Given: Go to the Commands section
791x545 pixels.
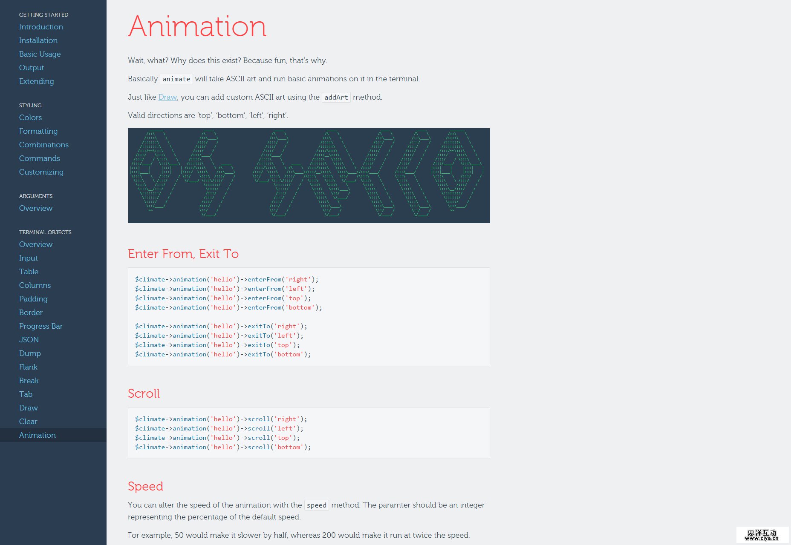Looking at the screenshot, I should (x=39, y=158).
